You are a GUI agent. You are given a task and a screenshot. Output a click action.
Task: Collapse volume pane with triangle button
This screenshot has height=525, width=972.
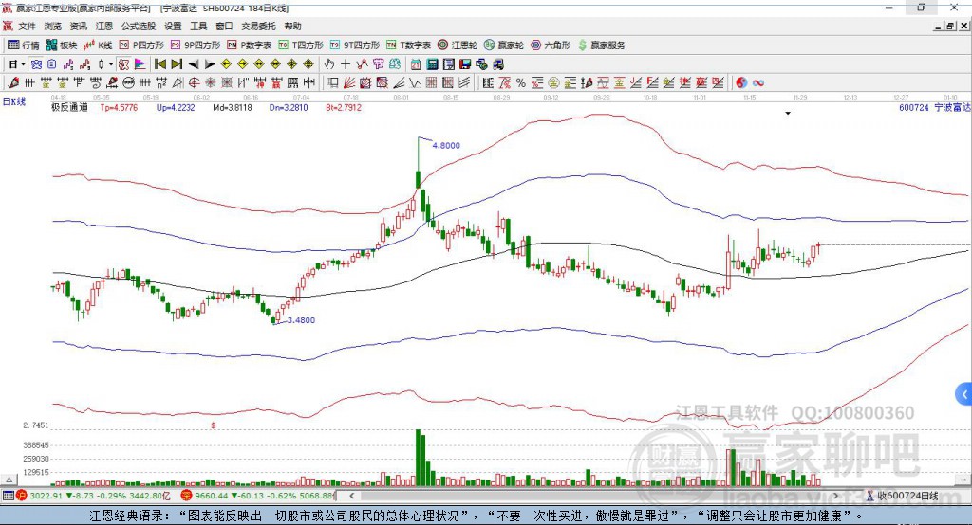(9, 480)
